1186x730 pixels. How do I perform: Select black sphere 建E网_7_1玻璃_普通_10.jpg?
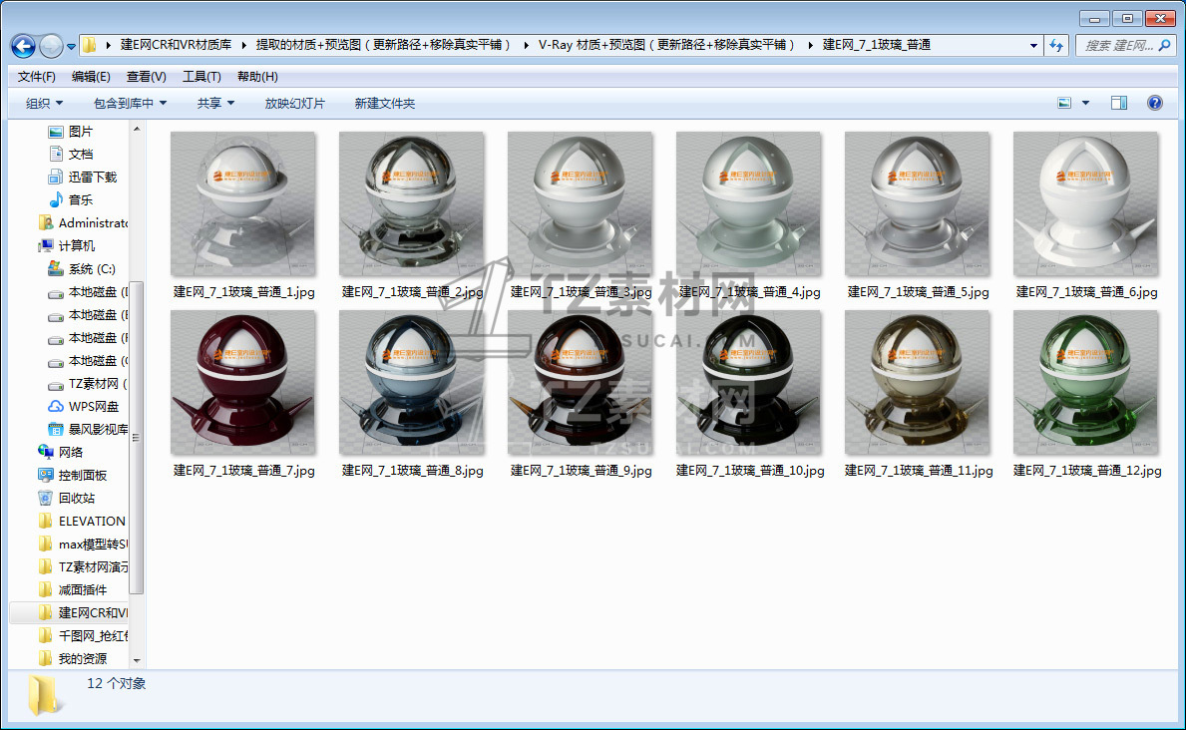pyautogui.click(x=749, y=383)
